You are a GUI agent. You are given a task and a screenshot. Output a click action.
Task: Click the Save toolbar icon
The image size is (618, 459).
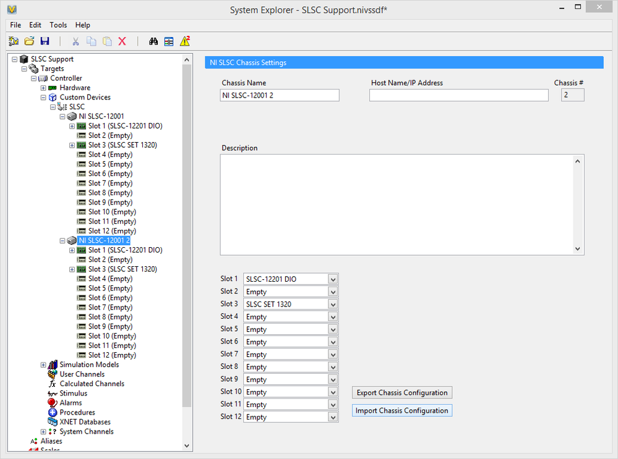pyautogui.click(x=45, y=41)
